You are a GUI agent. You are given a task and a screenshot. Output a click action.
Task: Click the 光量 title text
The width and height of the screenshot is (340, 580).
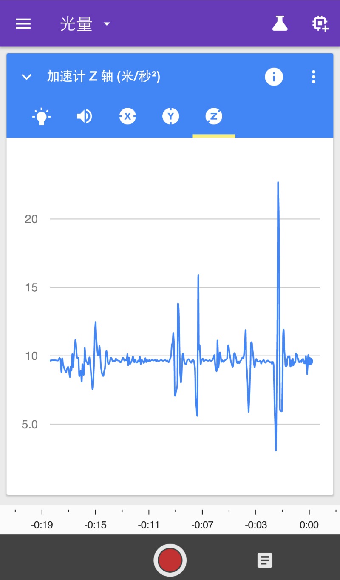tap(76, 24)
